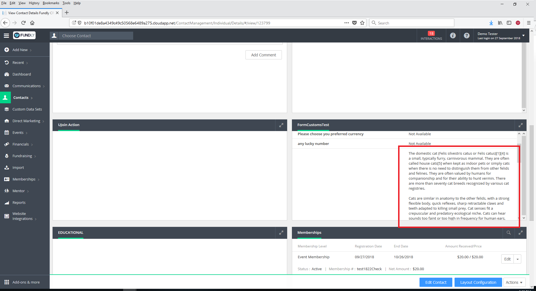Screen dimensions: 536x291
Task: Click the search icon in Memberships panel
Action: (508, 233)
